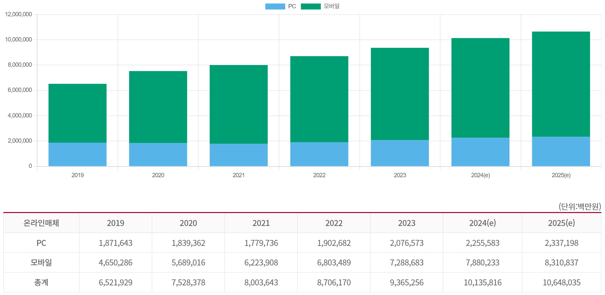Click the green 모바일 legend color swatch
The width and height of the screenshot is (605, 295).
(x=311, y=6)
